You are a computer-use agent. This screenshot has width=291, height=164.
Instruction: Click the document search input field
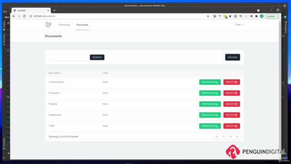[69, 57]
